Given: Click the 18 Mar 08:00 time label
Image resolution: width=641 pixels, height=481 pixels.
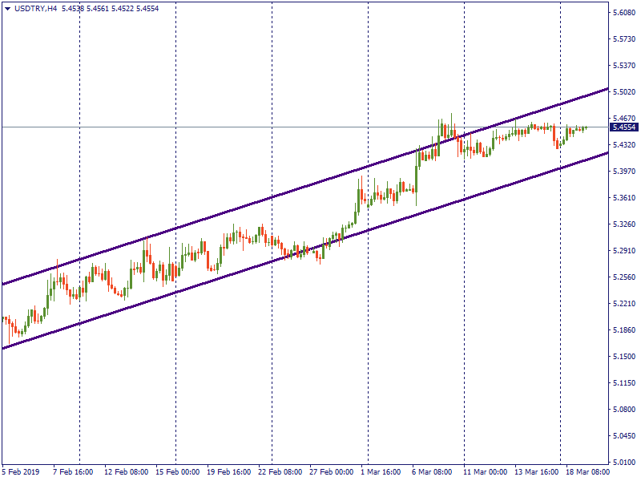Looking at the screenshot, I should (x=587, y=472).
